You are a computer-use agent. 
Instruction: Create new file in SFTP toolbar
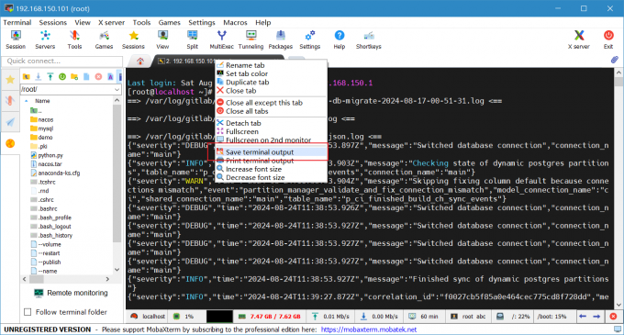[86, 76]
